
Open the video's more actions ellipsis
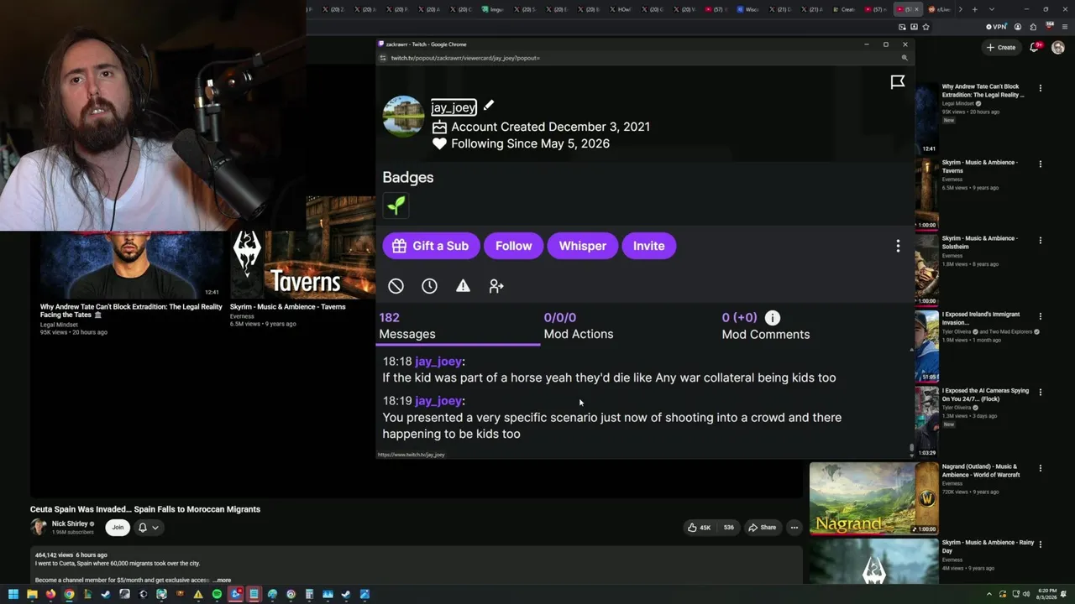click(x=794, y=528)
